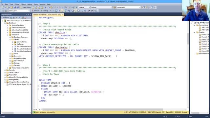Click the Cancel executing query icon
Image resolution: width=210 pixels, height=118 pixels.
pyautogui.click(x=51, y=10)
